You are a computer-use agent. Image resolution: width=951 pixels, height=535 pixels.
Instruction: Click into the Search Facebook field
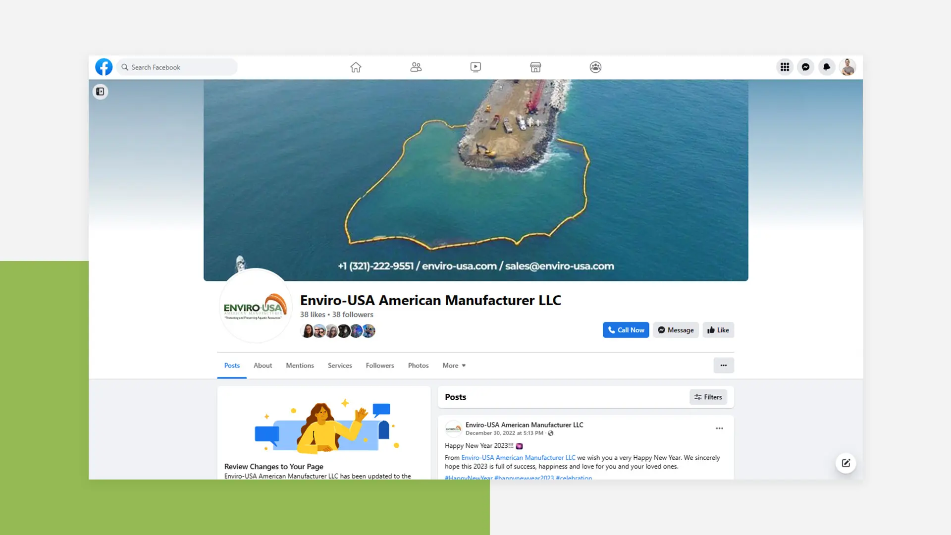(177, 67)
